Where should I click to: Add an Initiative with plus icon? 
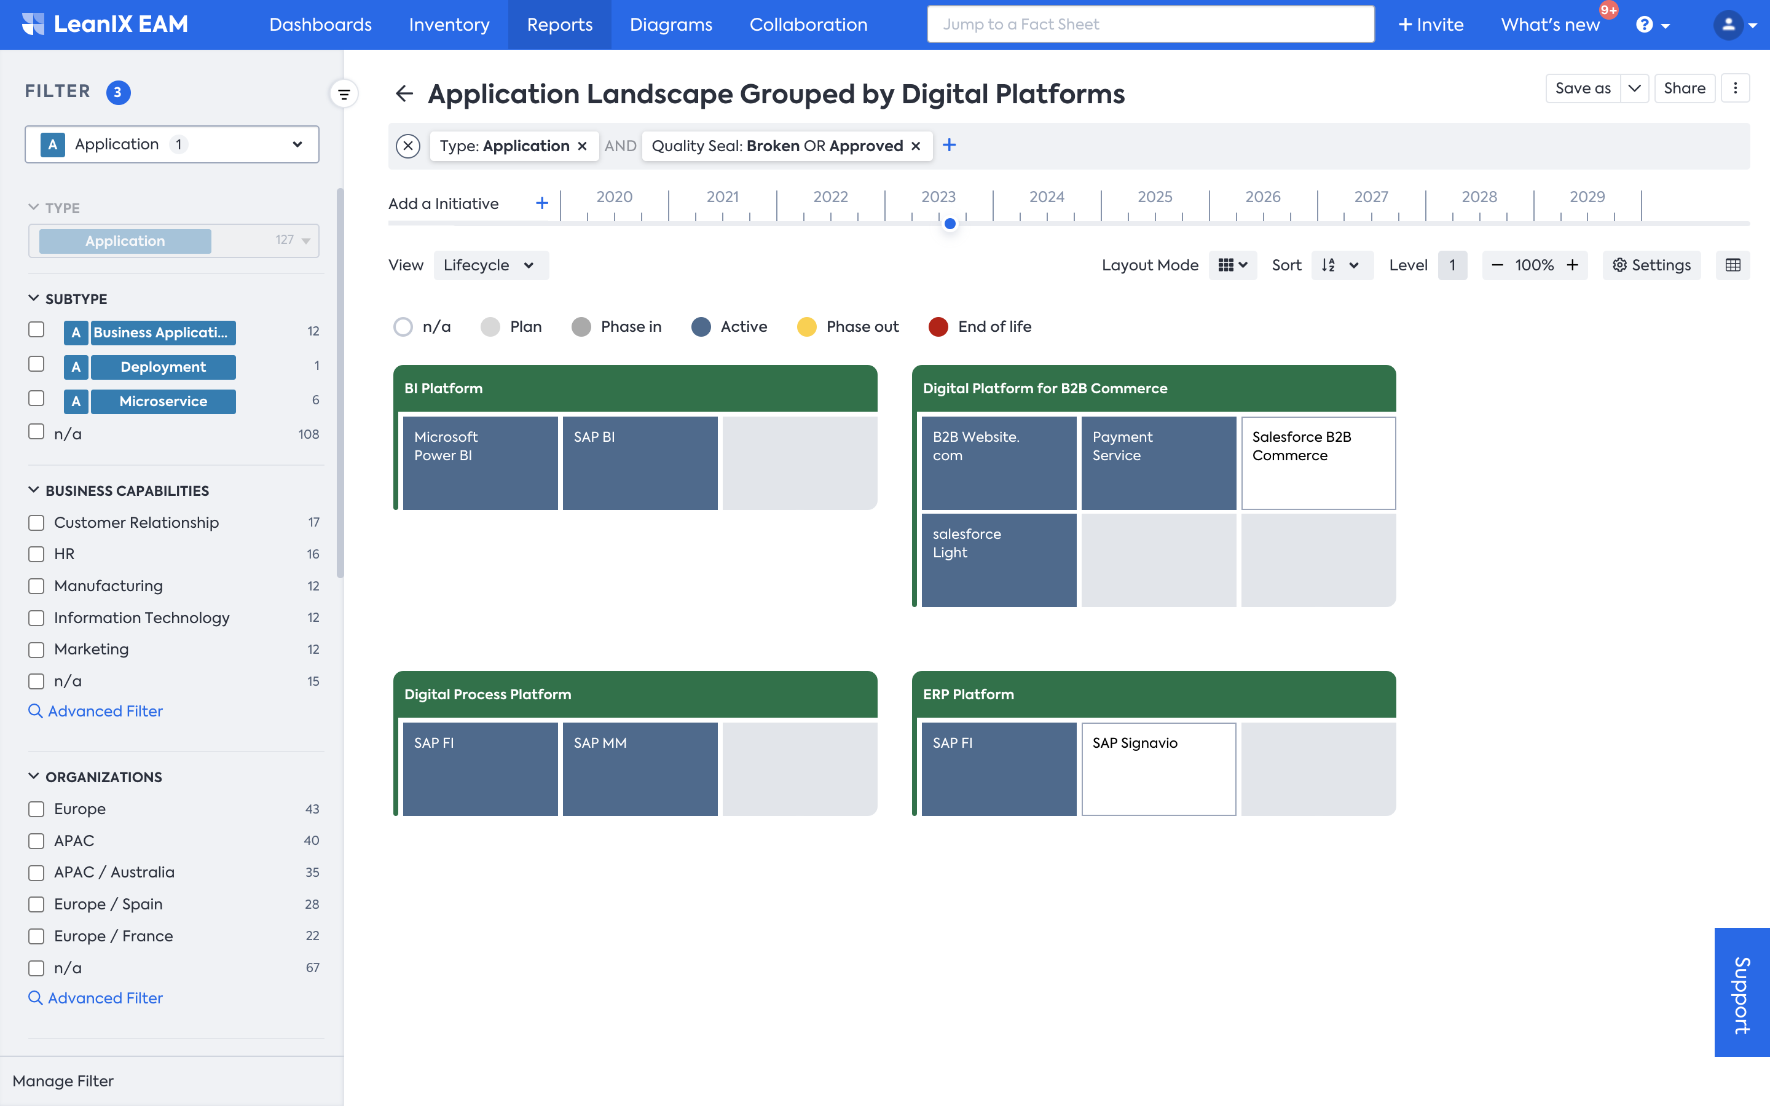(x=542, y=203)
